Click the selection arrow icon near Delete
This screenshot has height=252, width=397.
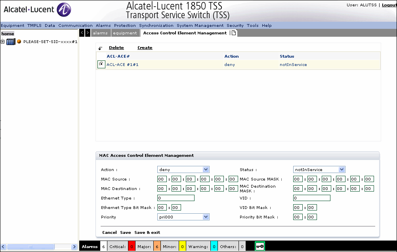tap(100, 48)
